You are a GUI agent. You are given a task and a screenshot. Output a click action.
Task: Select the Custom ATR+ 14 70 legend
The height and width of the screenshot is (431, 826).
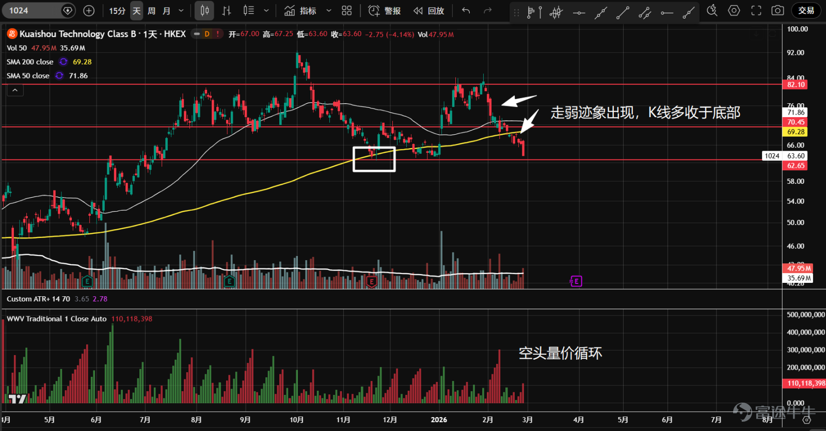coord(38,299)
